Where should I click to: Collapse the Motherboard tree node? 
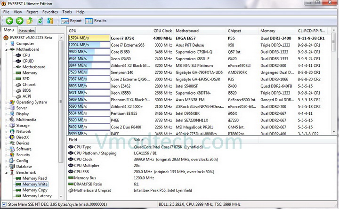pos(6,49)
